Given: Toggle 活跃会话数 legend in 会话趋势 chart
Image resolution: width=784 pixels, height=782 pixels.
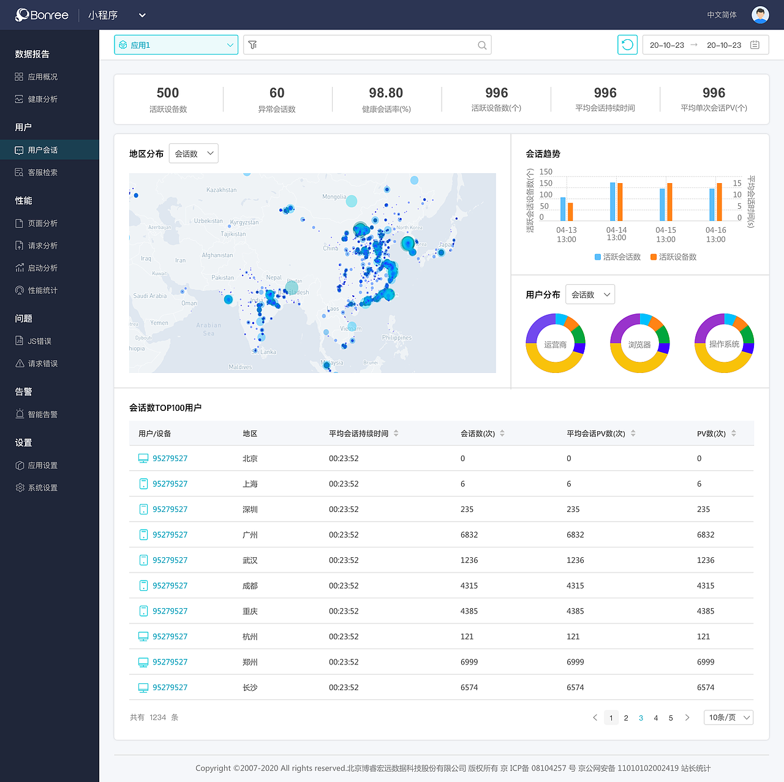Looking at the screenshot, I should [x=617, y=257].
